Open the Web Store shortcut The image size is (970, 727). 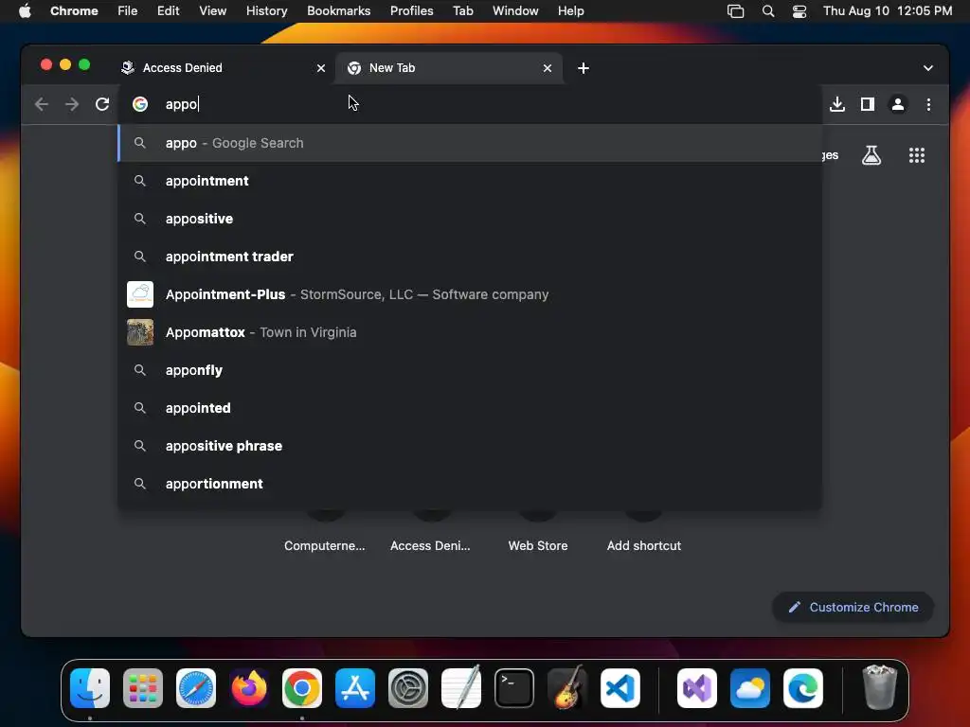pyautogui.click(x=538, y=545)
